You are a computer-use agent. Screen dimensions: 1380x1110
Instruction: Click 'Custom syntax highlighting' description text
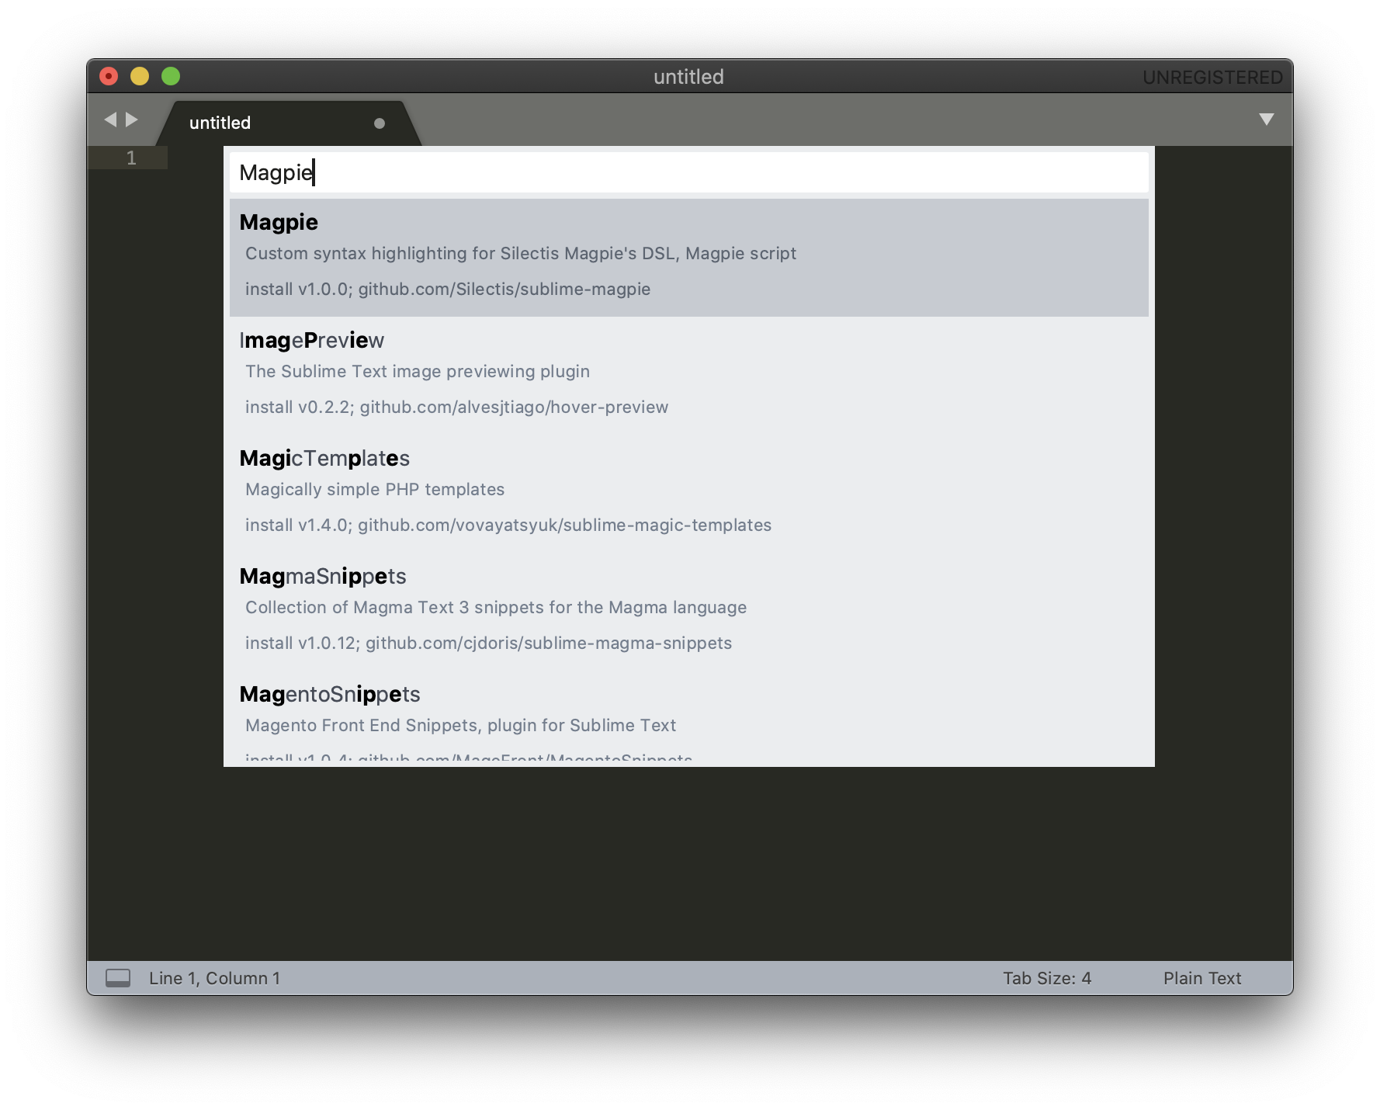click(x=521, y=254)
